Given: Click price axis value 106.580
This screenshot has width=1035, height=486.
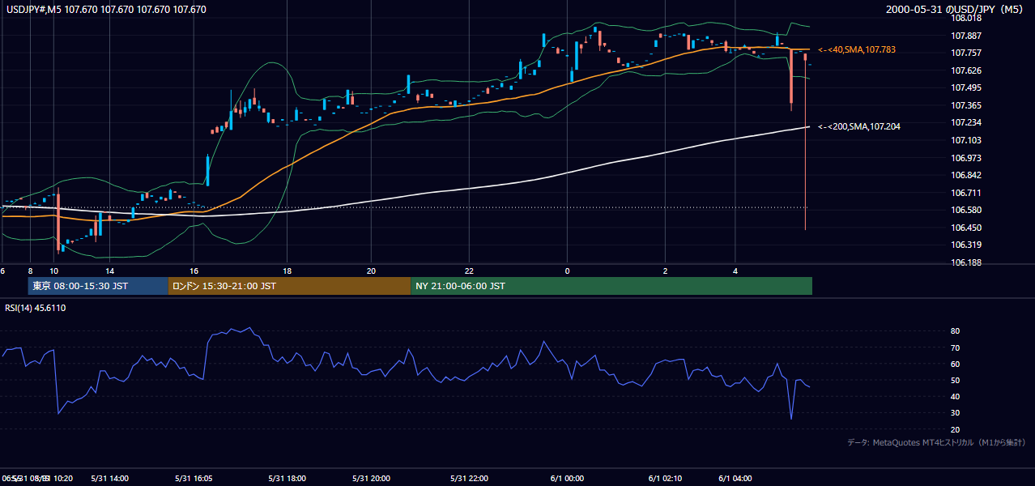Looking at the screenshot, I should pos(965,210).
